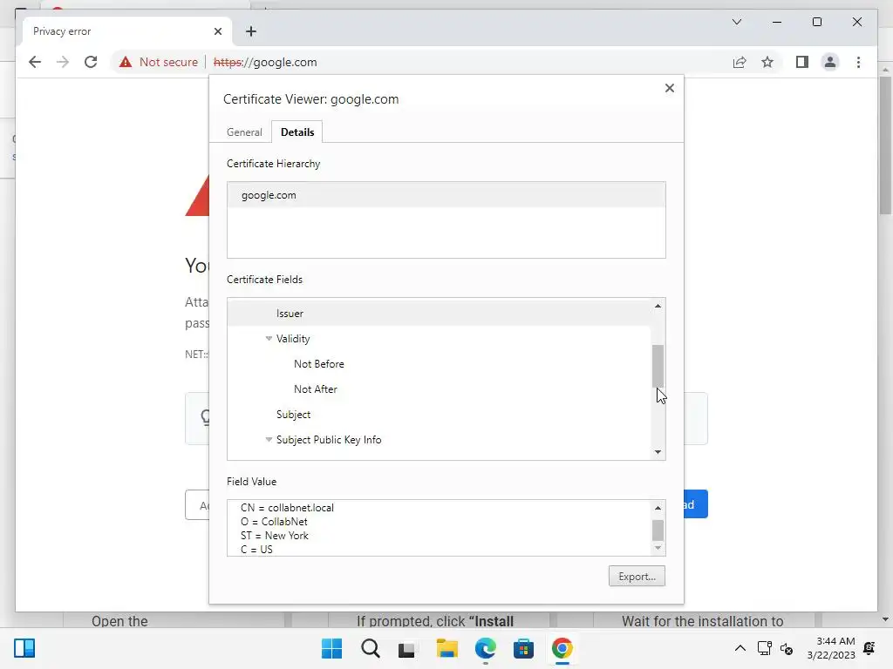Select the Not After field
Image resolution: width=893 pixels, height=669 pixels.
click(439, 389)
